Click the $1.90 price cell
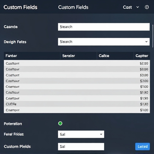This screenshot has height=154, width=154. point(144,98)
